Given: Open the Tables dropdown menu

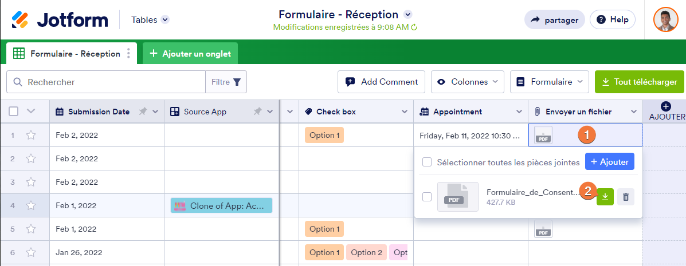Looking at the screenshot, I should click(x=150, y=19).
